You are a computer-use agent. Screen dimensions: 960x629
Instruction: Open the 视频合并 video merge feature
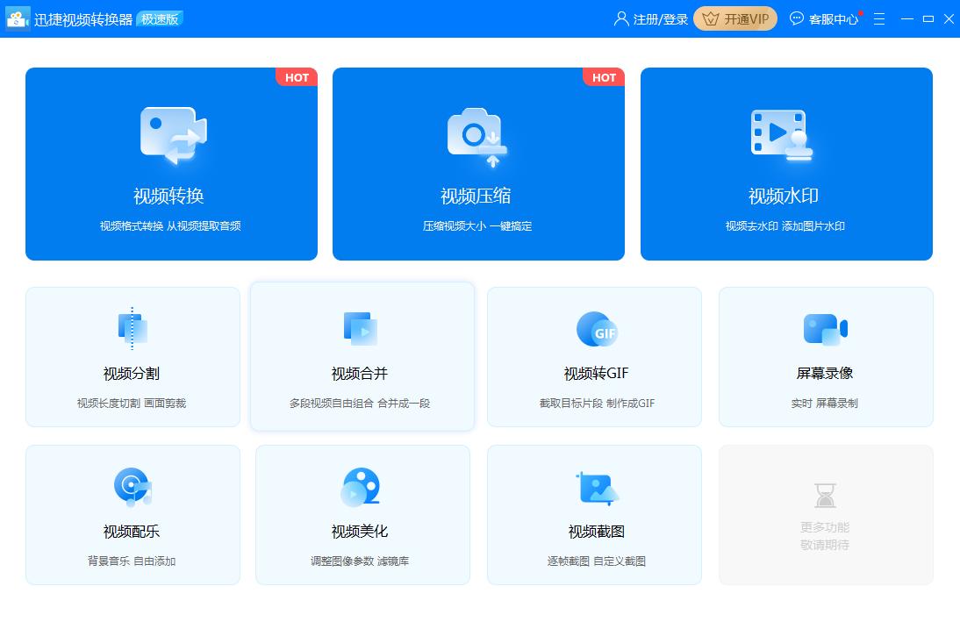[x=362, y=356]
